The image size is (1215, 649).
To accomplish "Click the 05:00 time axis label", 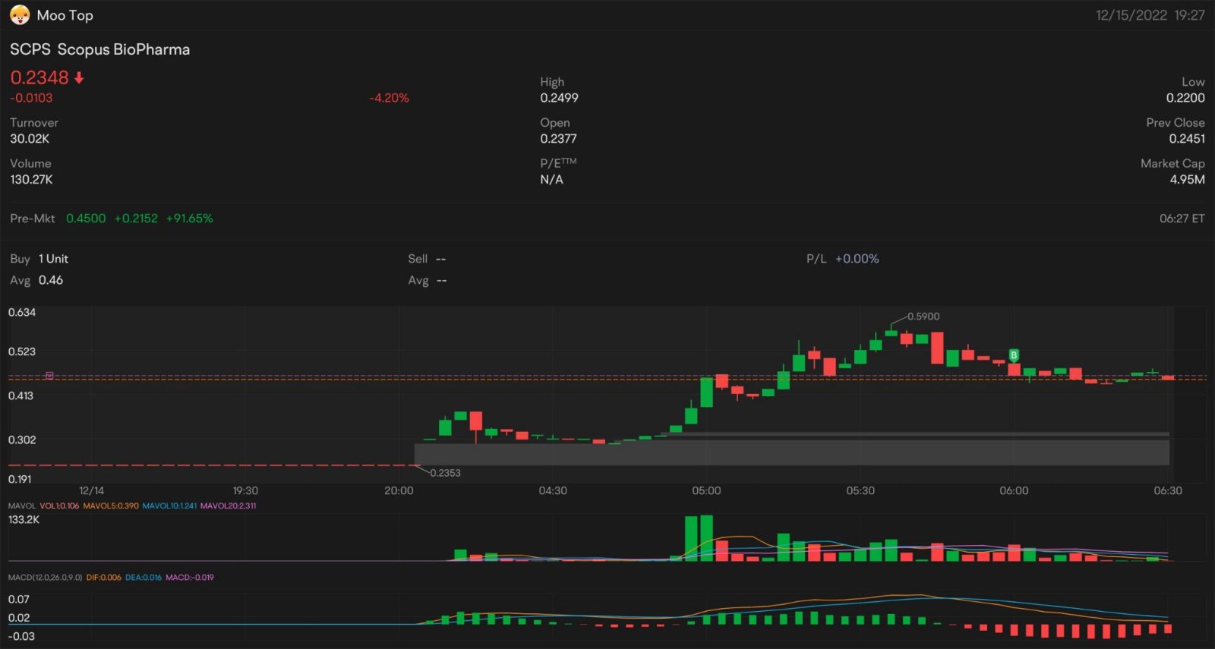I will (706, 491).
